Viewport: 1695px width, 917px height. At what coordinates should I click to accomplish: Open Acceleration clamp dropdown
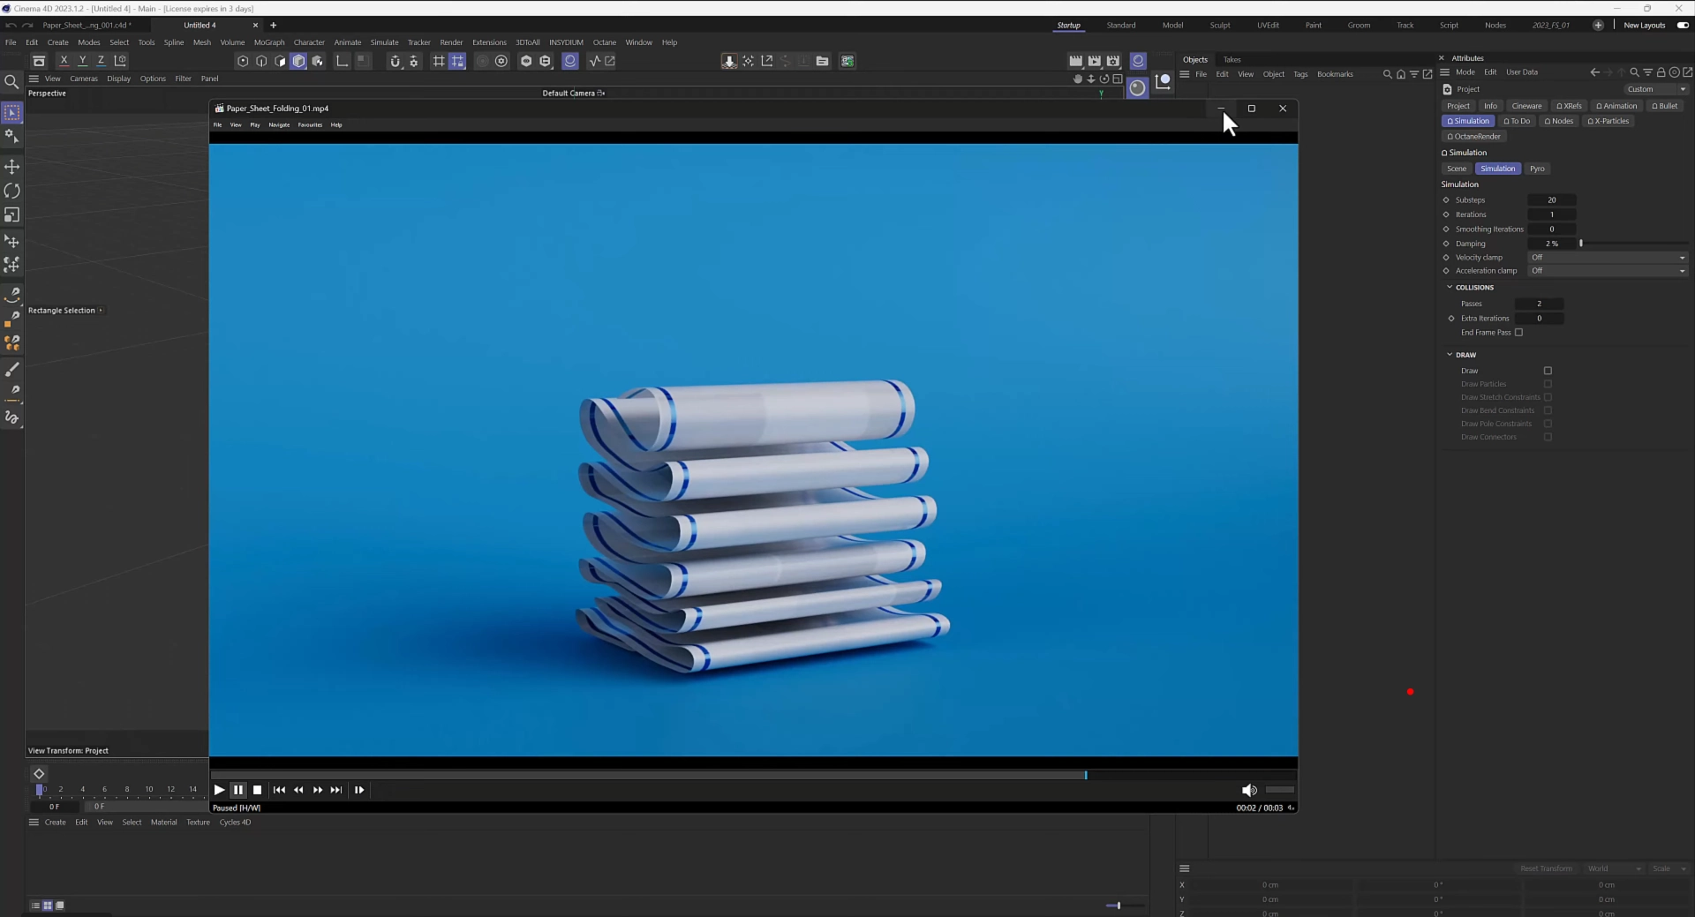[1608, 271]
